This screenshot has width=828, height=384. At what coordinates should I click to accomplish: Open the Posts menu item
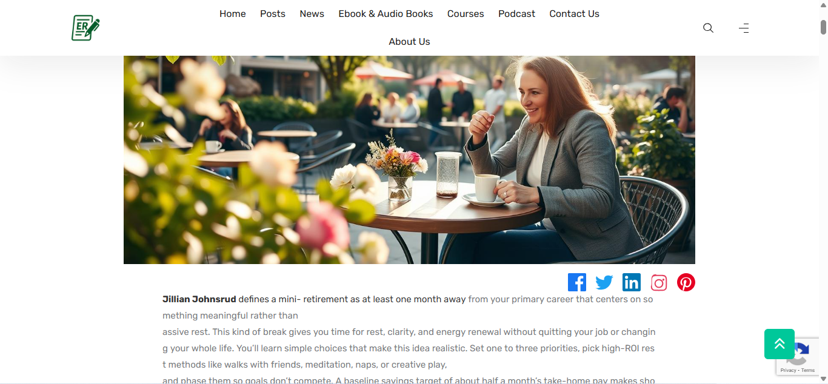[273, 14]
